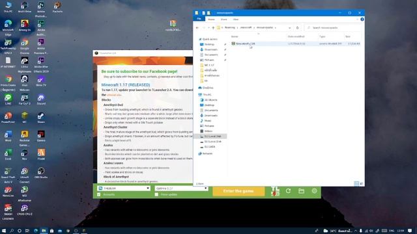Go up one folder level in Explorer

[213, 27]
